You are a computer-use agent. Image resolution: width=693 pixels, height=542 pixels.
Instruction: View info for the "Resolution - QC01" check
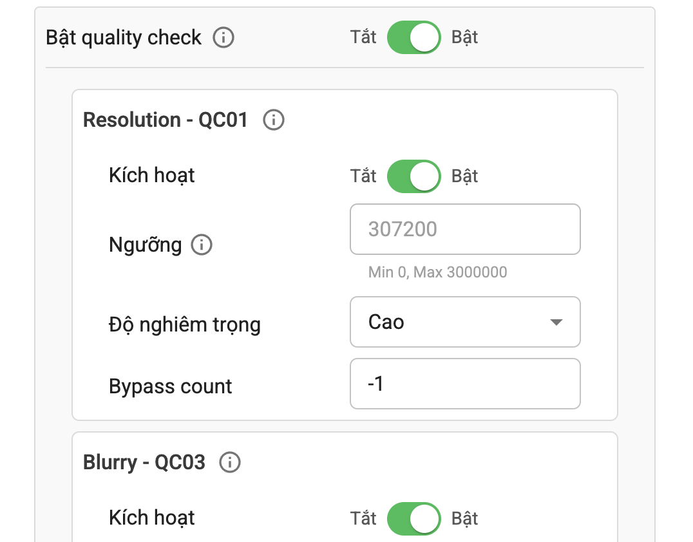pos(273,120)
